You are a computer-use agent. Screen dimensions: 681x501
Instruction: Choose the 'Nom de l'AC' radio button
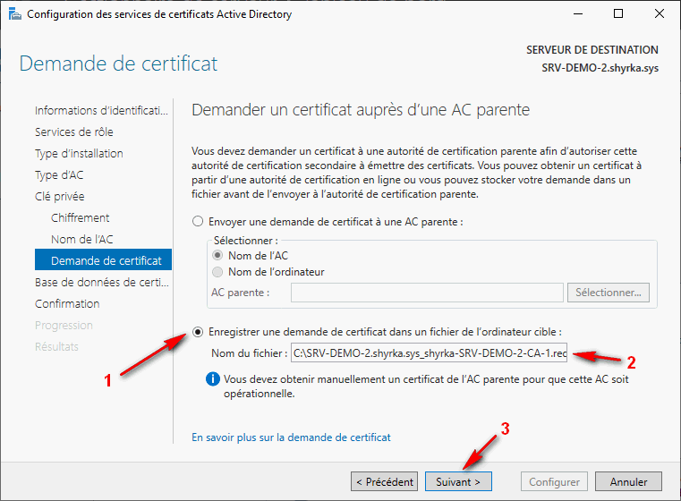[217, 256]
